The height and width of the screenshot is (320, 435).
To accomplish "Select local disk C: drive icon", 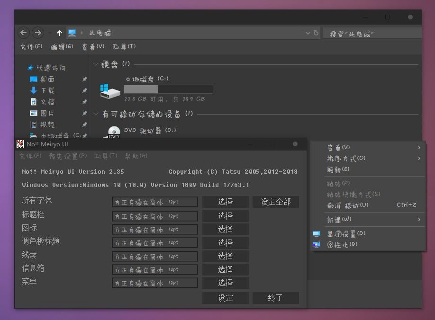I will 110,91.
